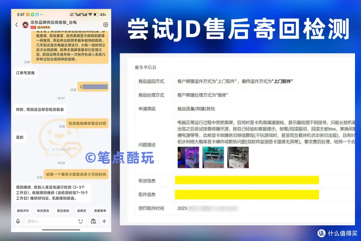This screenshot has width=361, height=241.
Task: Open chat settings hexagon icon
Action: coord(105,25)
